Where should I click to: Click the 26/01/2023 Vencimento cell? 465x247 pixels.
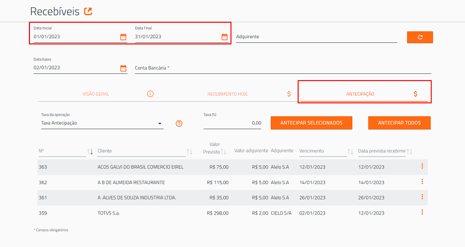(x=312, y=198)
